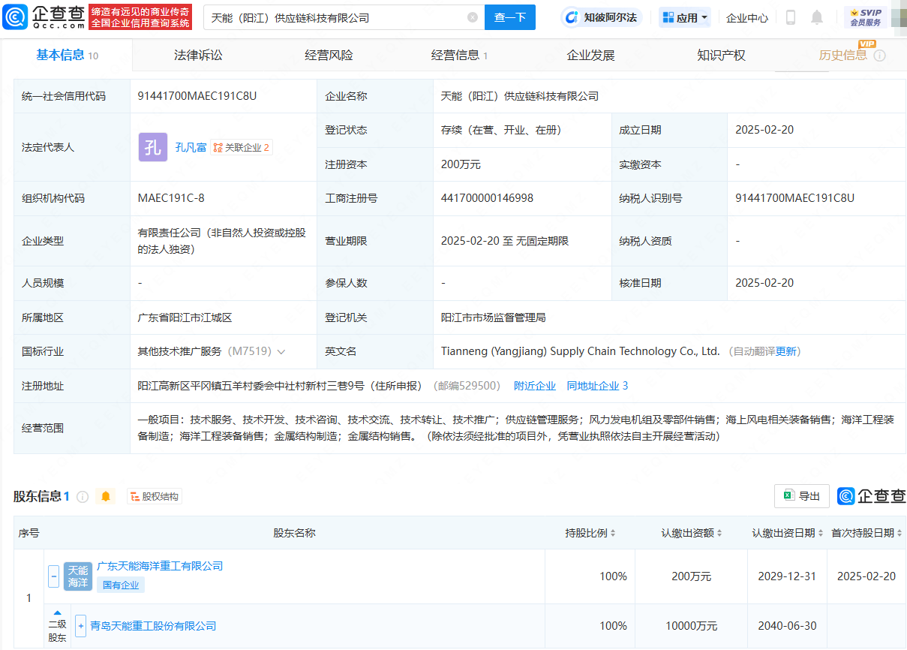Open legal representative 孔凡富 link
The image size is (907, 650).
pyautogui.click(x=191, y=147)
